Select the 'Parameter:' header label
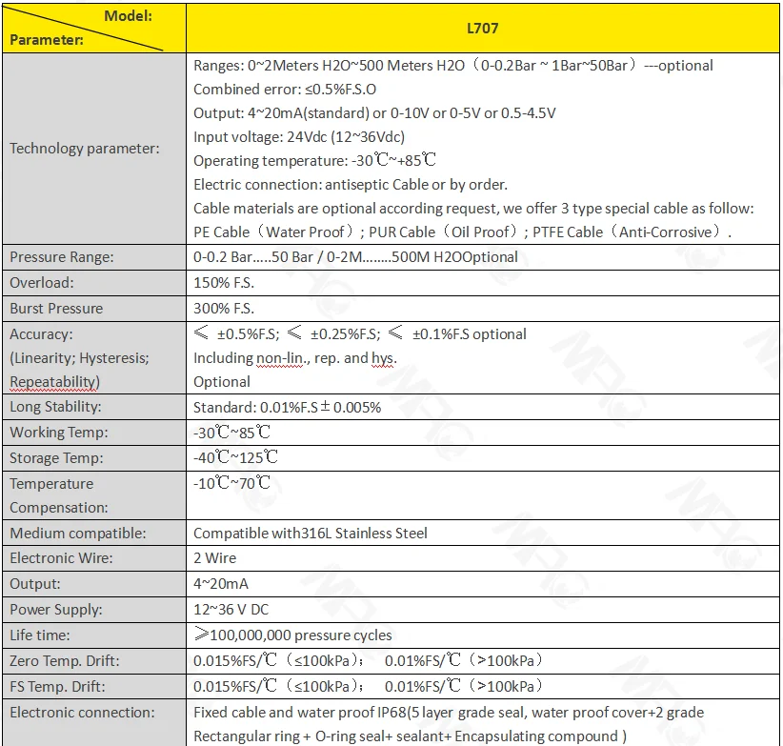The height and width of the screenshot is (746, 783). coord(47,40)
